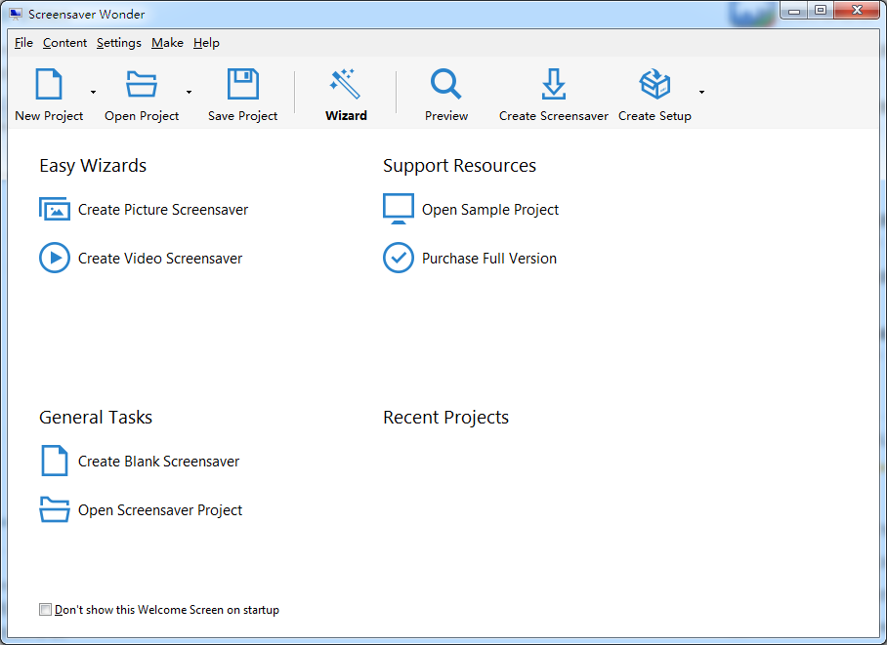Click the Open Screensaver Project folder icon

tap(55, 509)
